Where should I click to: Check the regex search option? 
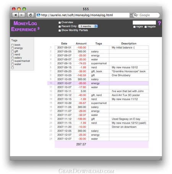(134, 27)
